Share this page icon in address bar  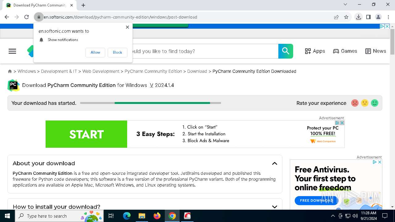[x=336, y=17]
